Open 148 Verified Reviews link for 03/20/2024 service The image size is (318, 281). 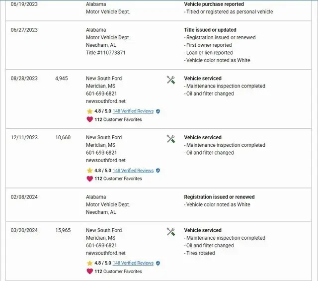coord(133,263)
